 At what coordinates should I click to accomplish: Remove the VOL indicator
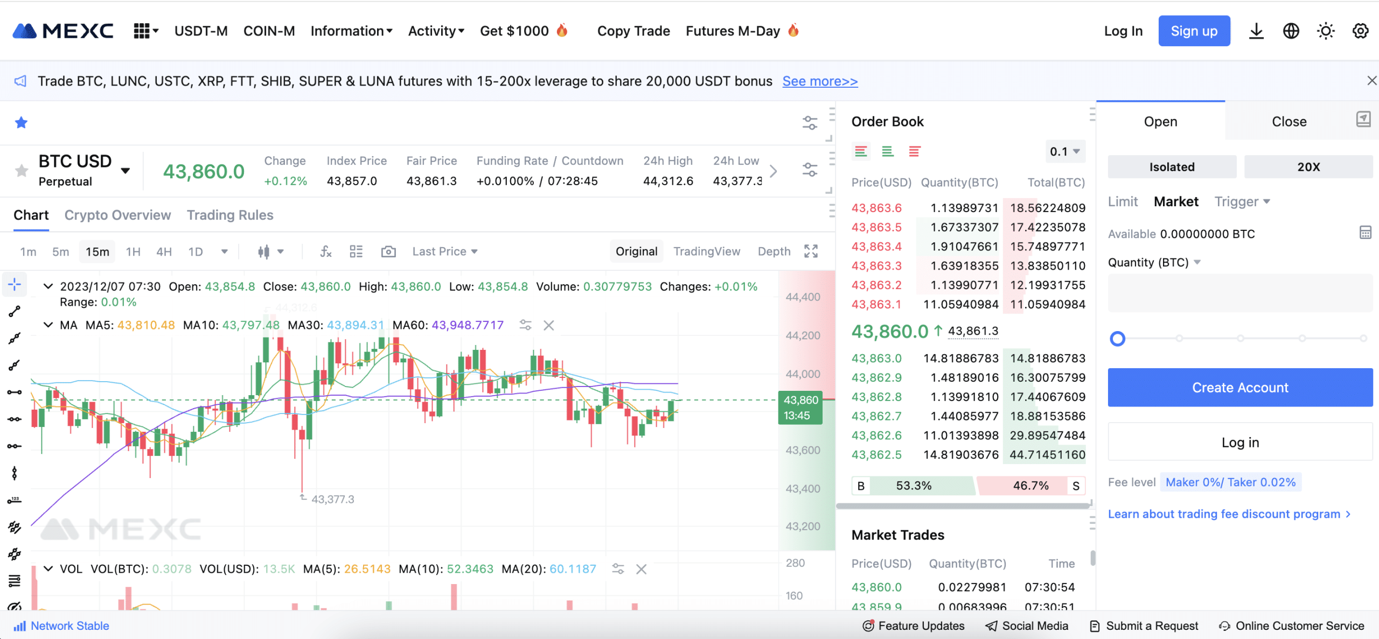point(641,569)
